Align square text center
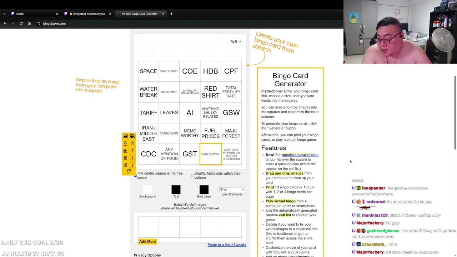Image resolution: width=457 pixels, height=257 pixels. [x=125, y=158]
